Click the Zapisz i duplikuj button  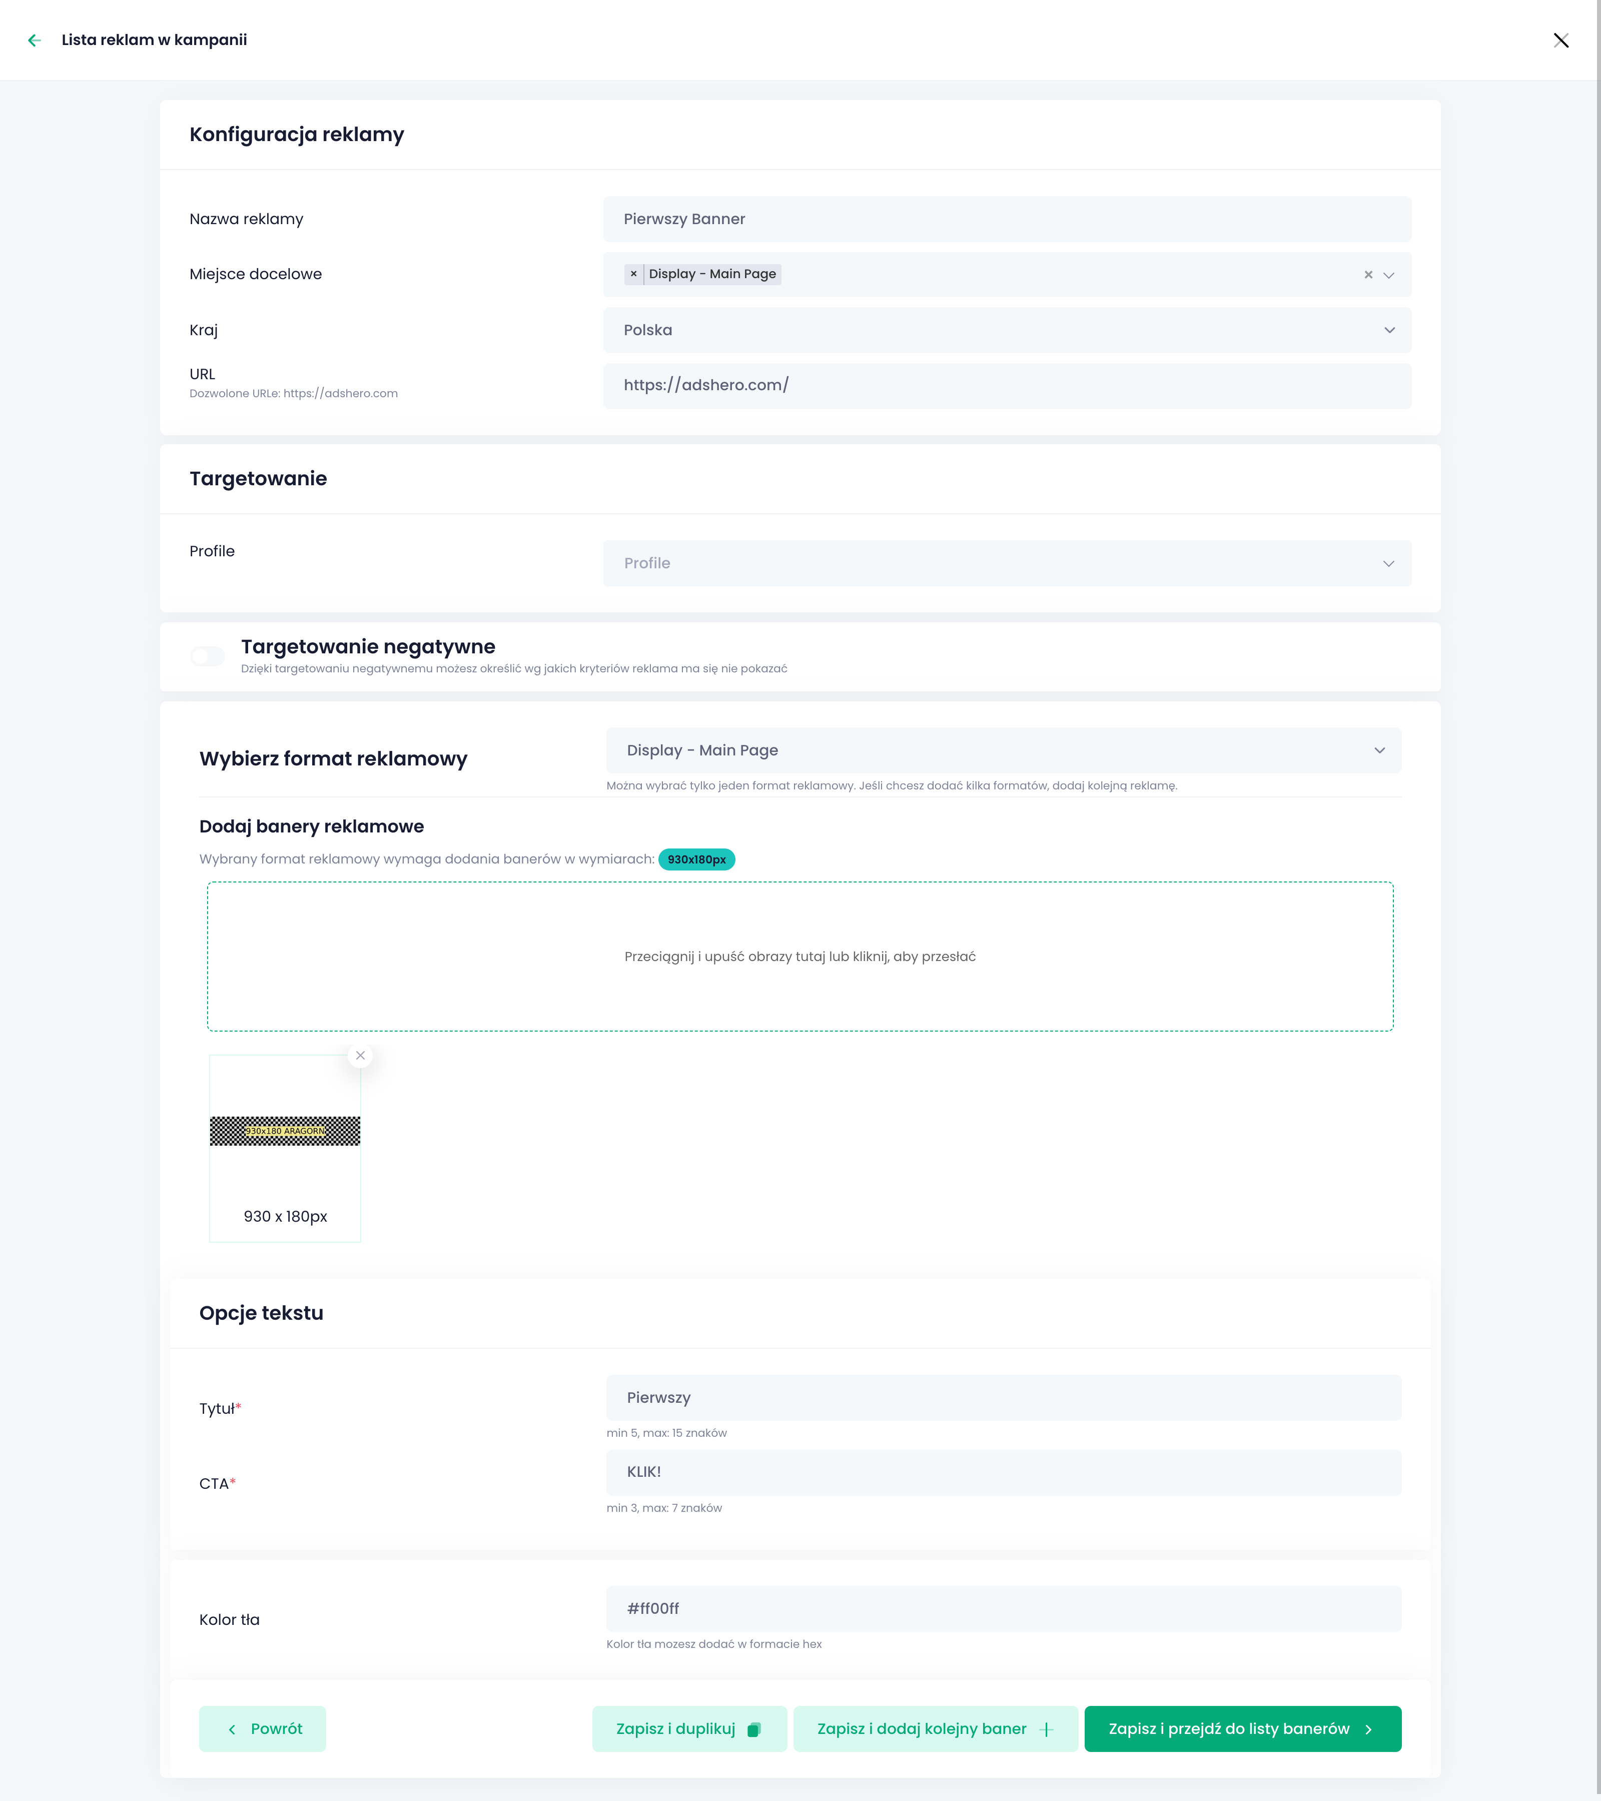pos(688,1729)
